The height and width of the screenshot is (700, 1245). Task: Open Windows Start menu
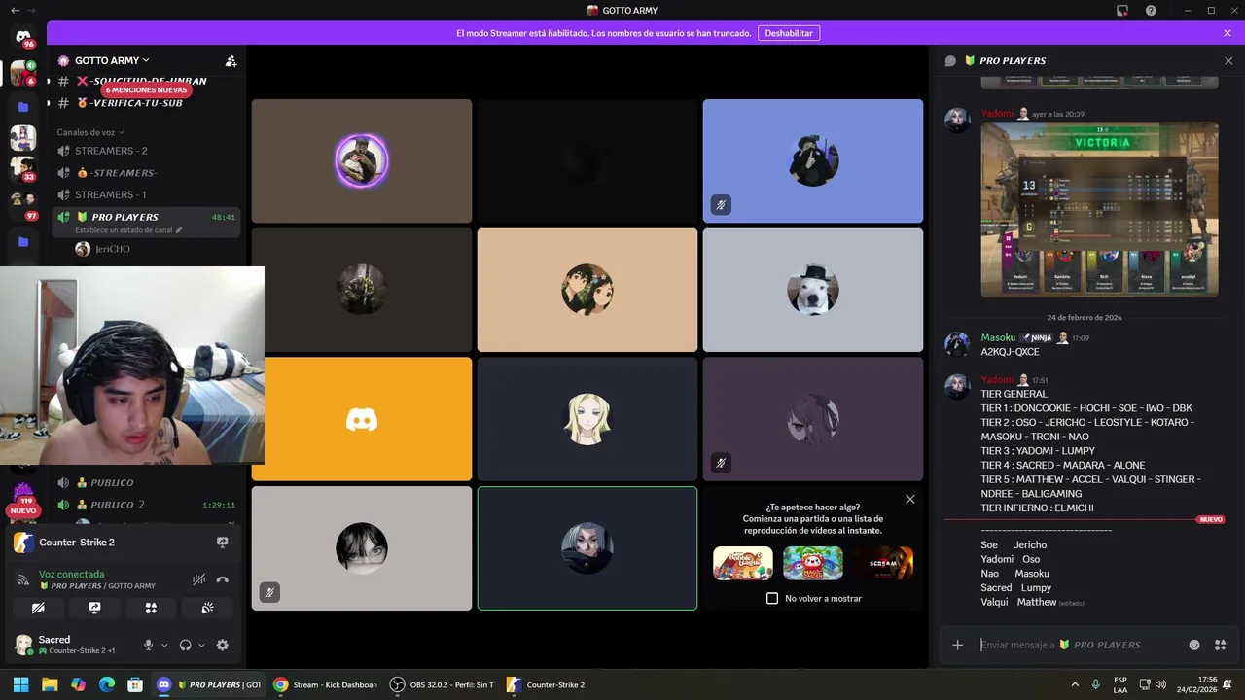coord(21,684)
